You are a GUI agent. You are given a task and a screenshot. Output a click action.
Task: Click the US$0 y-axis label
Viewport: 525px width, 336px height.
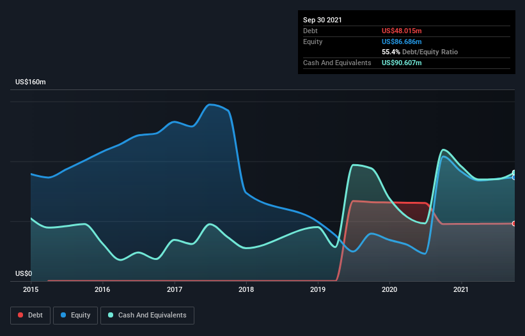[24, 273]
